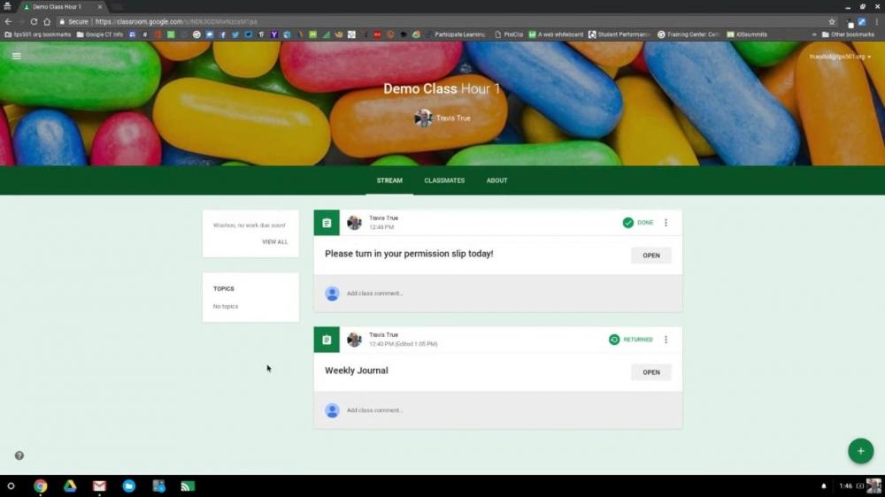885x497 pixels.
Task: Open Files app in the shelf
Action: pos(128,486)
